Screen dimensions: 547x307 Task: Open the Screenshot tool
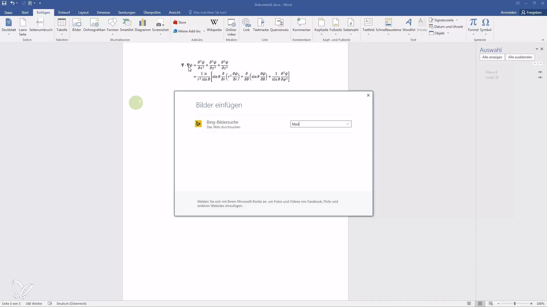click(160, 26)
